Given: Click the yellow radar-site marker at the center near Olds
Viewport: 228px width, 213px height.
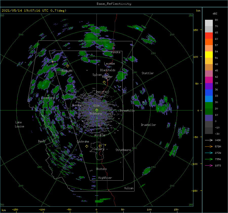Looking at the screenshot, I should (97, 110).
